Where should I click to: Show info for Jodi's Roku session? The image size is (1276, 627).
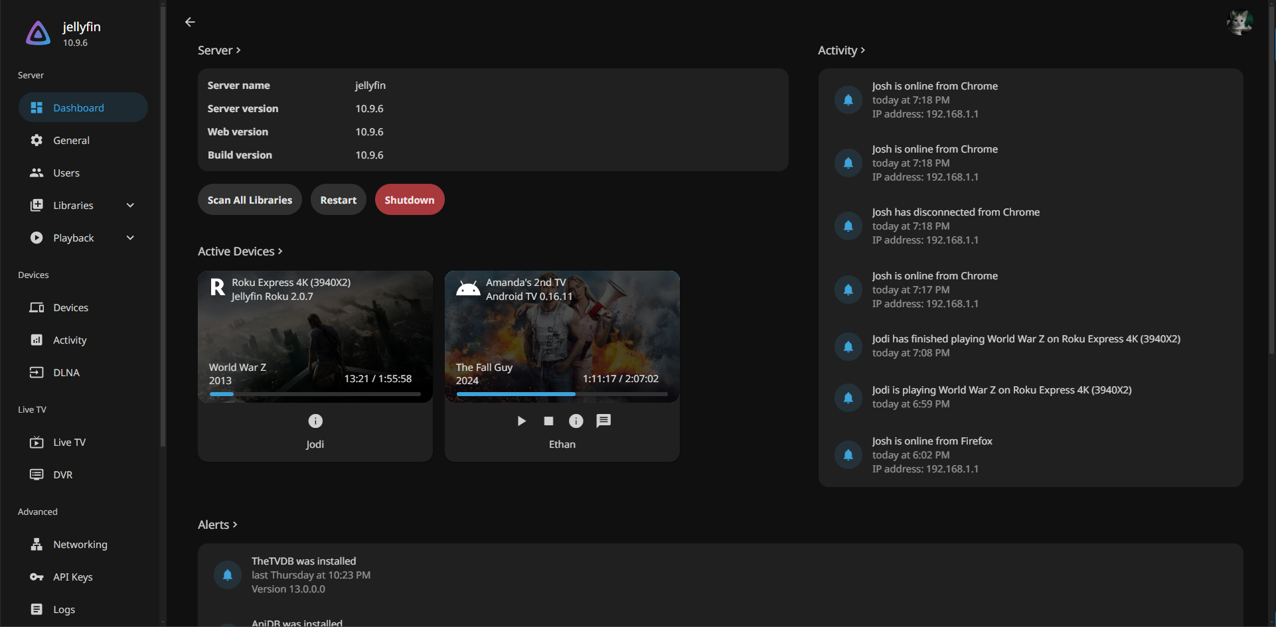(315, 421)
